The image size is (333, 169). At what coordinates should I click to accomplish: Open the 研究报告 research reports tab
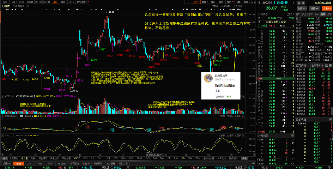pyautogui.click(x=62, y=163)
